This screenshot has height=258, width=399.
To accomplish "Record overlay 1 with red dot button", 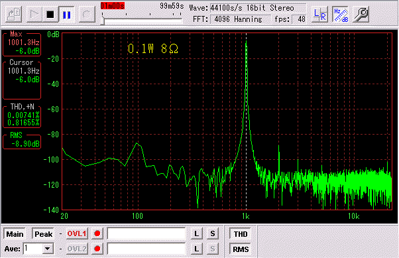I will 97,233.
